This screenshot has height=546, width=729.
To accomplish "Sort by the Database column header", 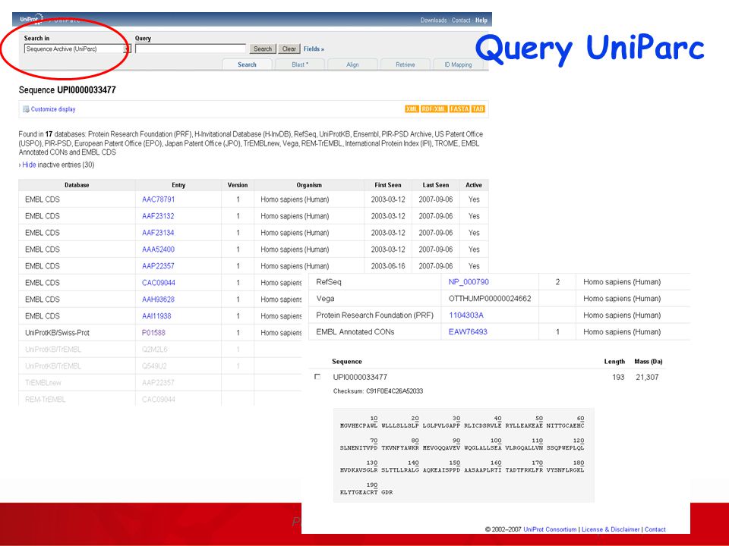I will pyautogui.click(x=77, y=185).
